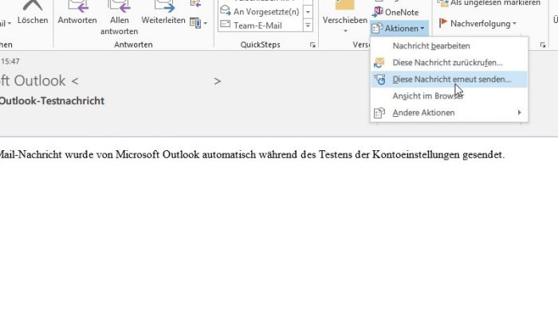This screenshot has width=558, height=318.
Task: Mark as unread via Als ungelesen markieren
Action: click(489, 3)
